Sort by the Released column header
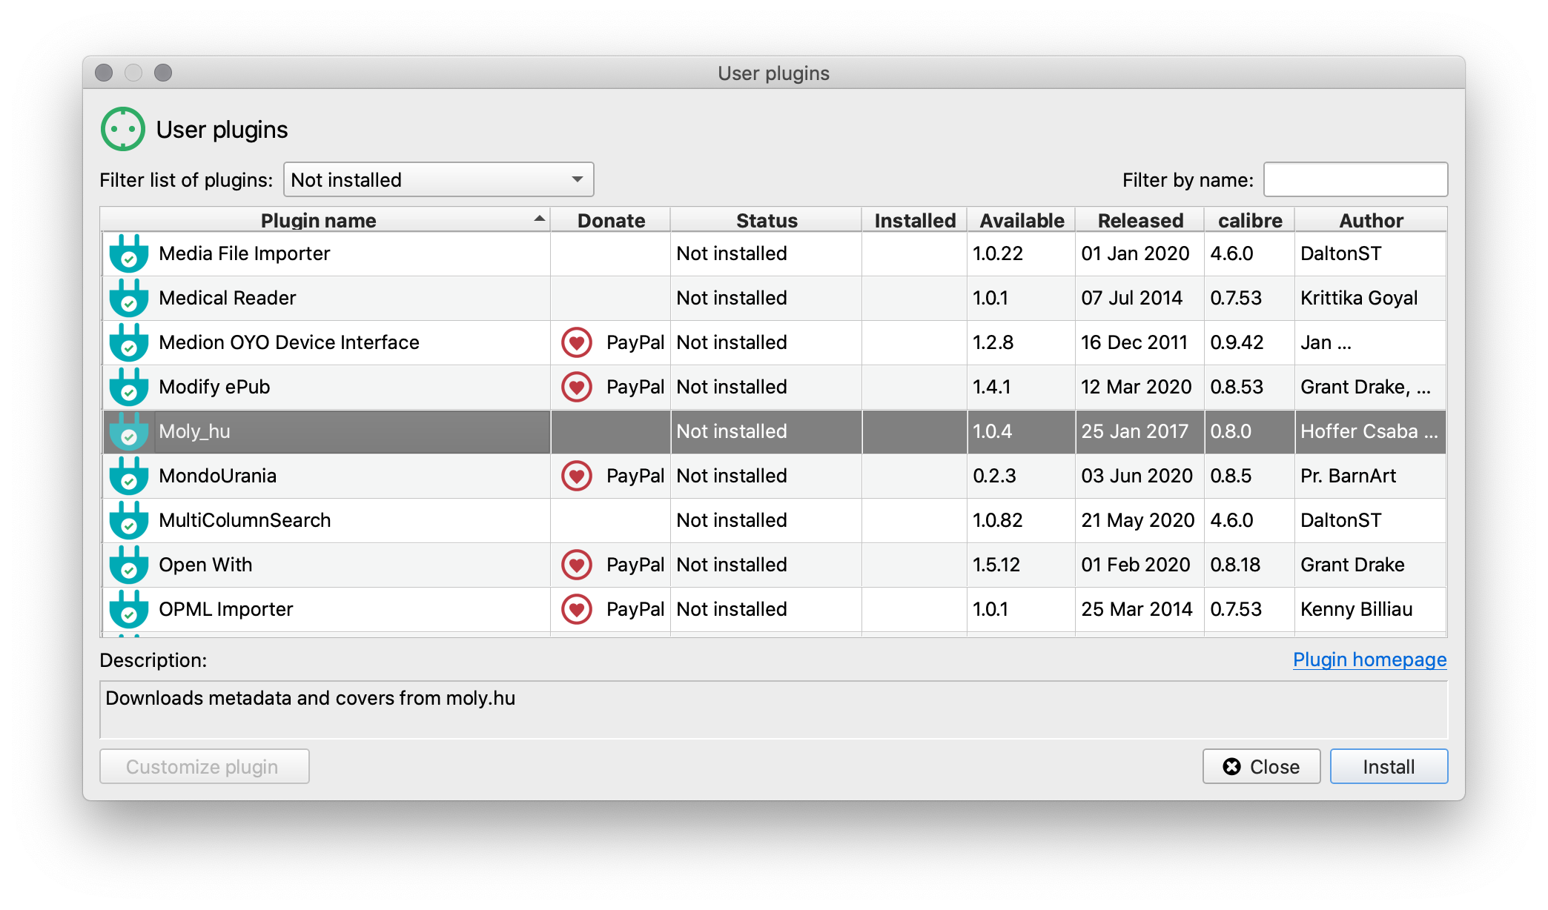This screenshot has width=1548, height=910. click(x=1139, y=221)
